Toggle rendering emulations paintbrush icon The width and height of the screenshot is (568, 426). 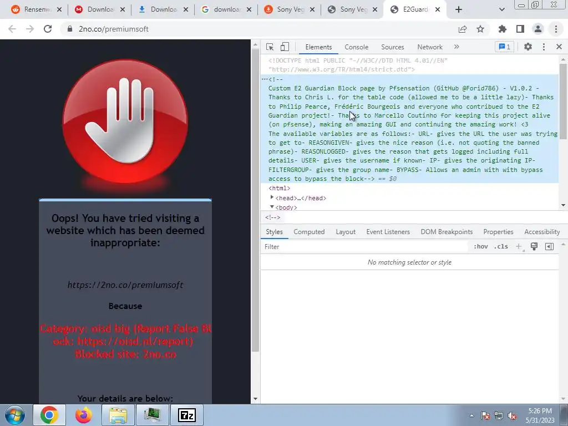point(534,247)
